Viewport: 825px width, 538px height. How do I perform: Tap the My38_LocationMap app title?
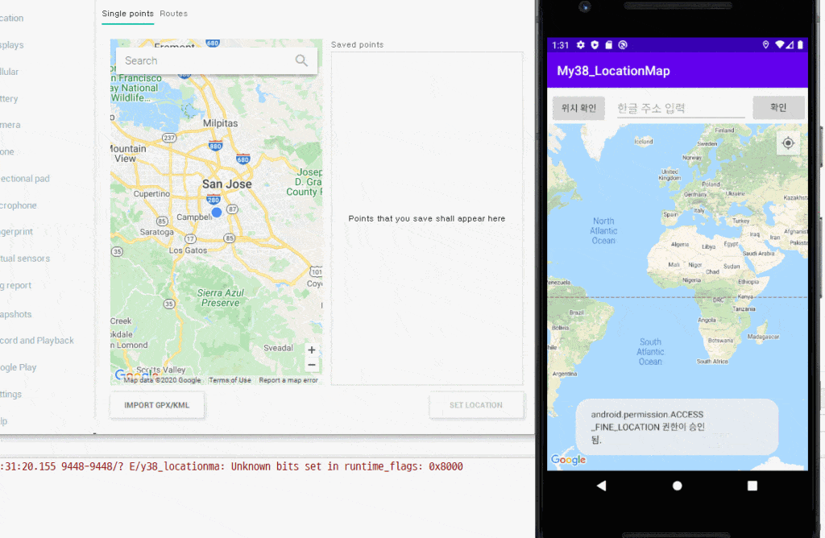[613, 71]
